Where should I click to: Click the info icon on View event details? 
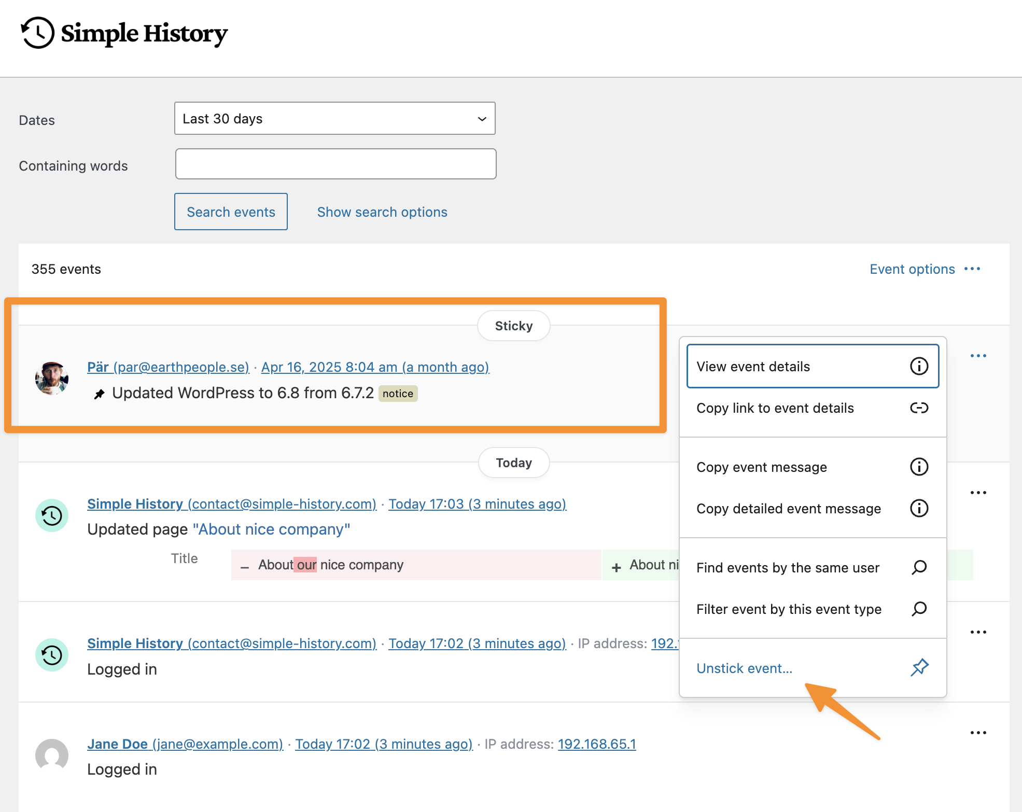tap(919, 366)
